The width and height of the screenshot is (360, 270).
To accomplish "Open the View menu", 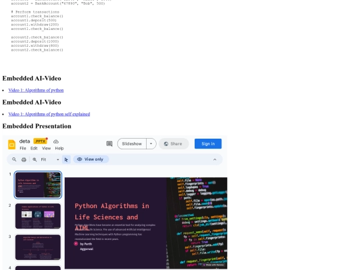I will tap(47, 148).
